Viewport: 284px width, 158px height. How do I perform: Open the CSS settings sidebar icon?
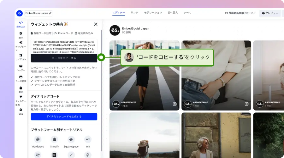click(21, 110)
